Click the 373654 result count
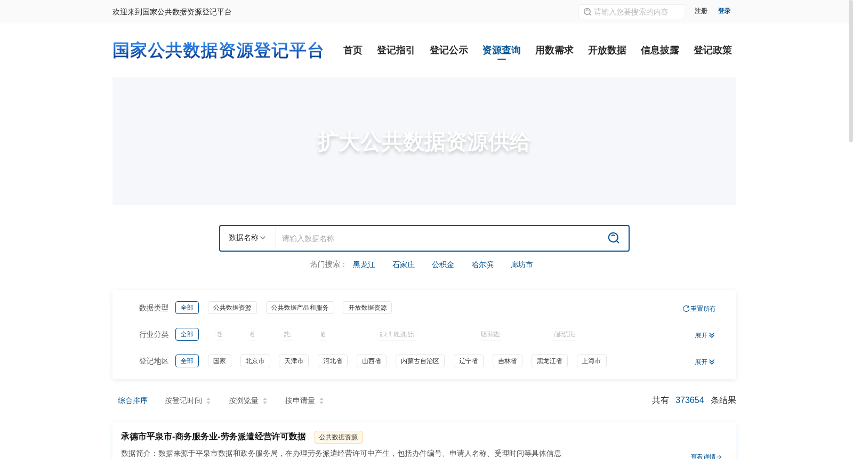Screen dimensions: 853x459 [x=689, y=400]
